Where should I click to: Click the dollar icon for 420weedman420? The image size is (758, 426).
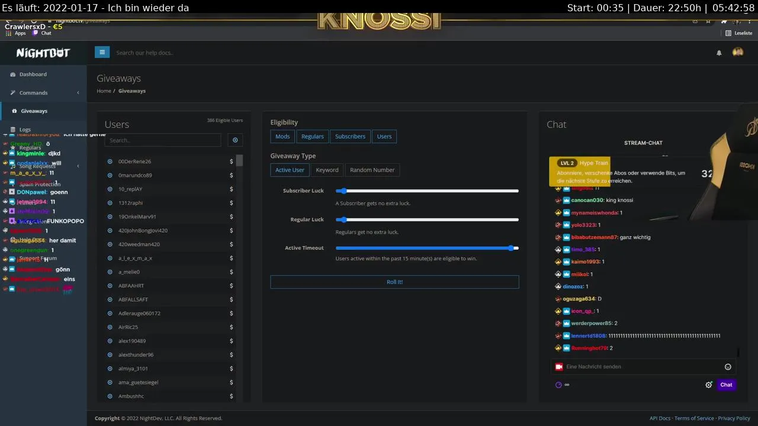tap(231, 244)
